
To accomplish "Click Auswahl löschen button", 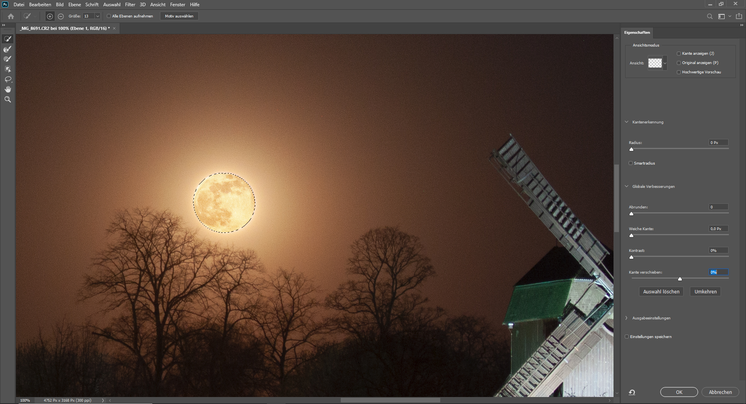I will coord(661,292).
